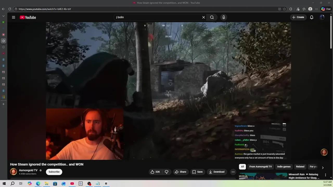The image size is (333, 187).
Task: Open the media control music-note icon
Action: point(298,9)
